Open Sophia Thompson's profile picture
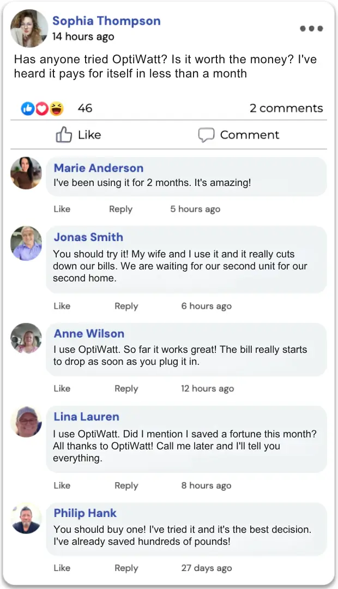 coord(29,28)
